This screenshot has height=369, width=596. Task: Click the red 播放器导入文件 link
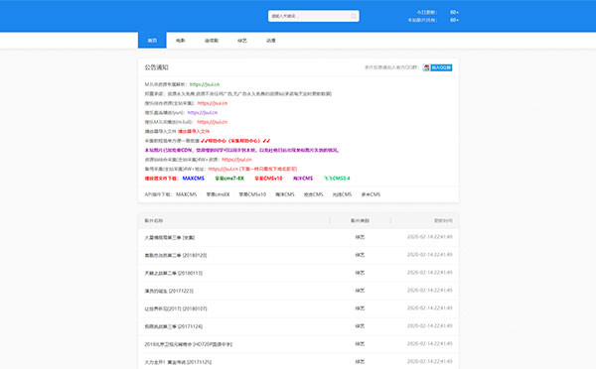coord(194,131)
